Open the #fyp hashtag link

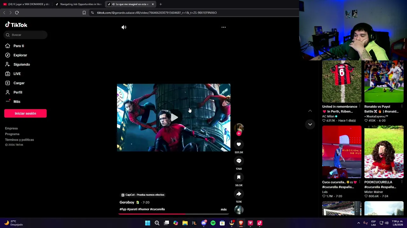[x=123, y=209]
